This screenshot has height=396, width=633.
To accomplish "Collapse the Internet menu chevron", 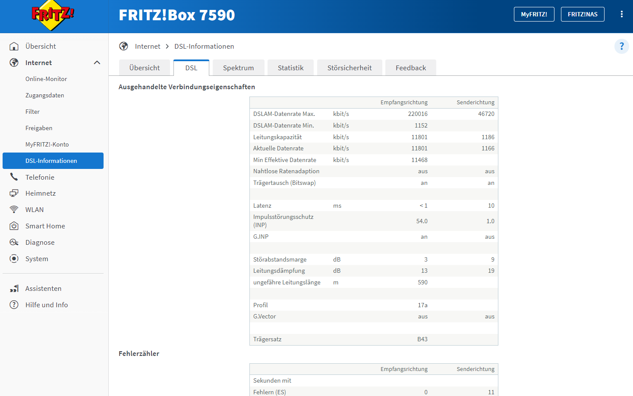I will (x=97, y=62).
